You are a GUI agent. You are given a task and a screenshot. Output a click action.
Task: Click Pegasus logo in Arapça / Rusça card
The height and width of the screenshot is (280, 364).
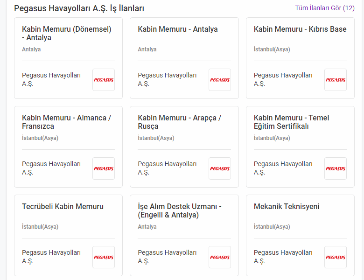220,168
